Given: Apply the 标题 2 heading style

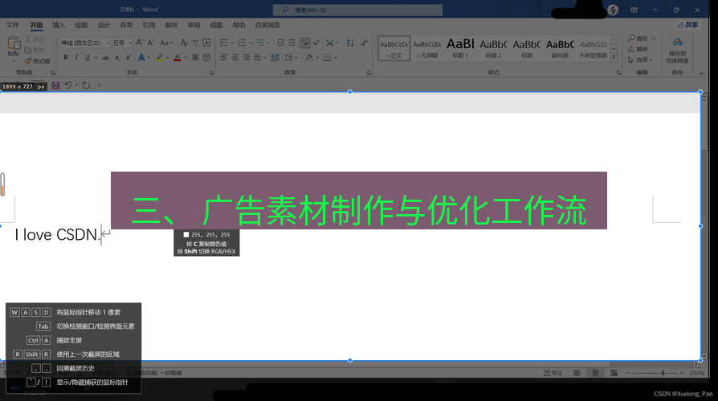Looking at the screenshot, I should [x=493, y=48].
